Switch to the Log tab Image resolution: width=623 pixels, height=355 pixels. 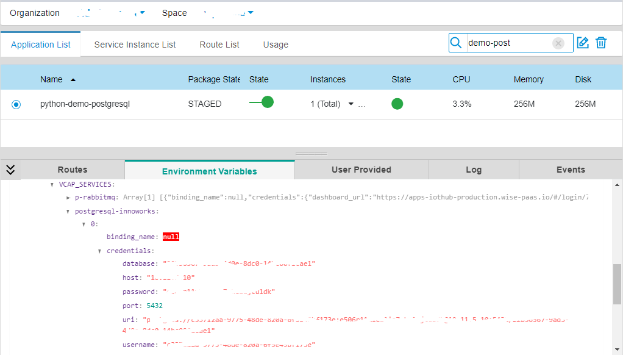pyautogui.click(x=474, y=170)
